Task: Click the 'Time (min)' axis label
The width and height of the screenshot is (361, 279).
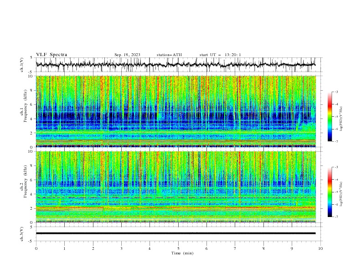Action: click(x=182, y=253)
